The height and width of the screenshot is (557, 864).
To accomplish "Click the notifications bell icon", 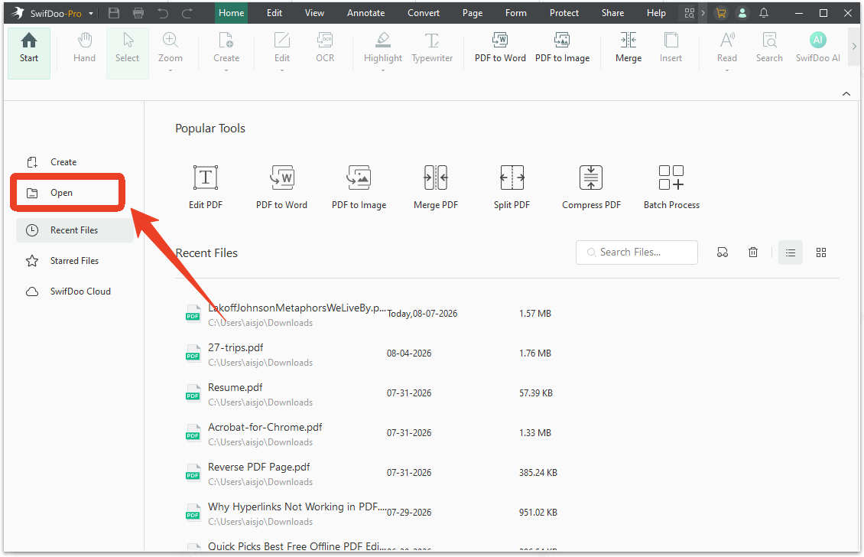I will (x=764, y=13).
